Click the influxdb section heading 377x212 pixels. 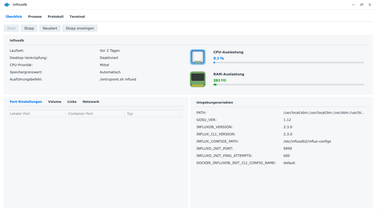17,40
